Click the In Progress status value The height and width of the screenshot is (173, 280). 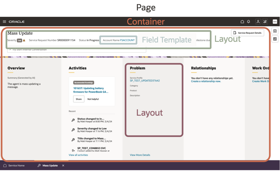(x=93, y=40)
